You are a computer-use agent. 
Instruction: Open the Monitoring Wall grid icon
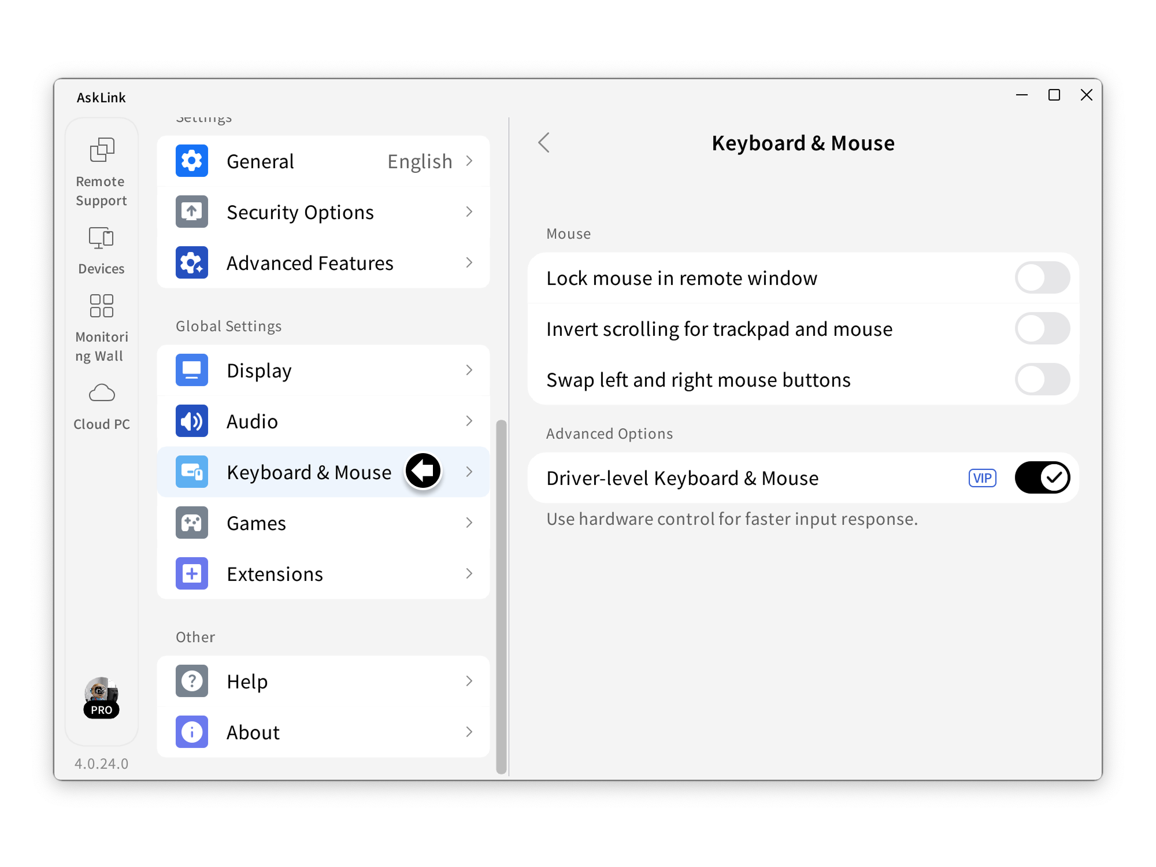pos(101,306)
